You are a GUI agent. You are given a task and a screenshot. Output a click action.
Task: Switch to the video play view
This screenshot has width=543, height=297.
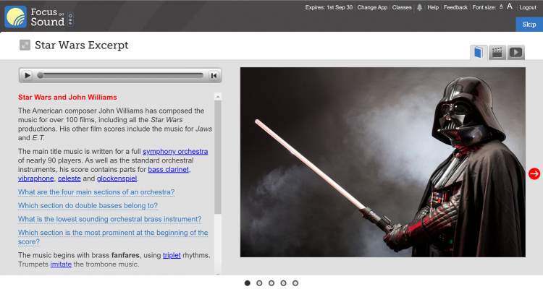516,52
